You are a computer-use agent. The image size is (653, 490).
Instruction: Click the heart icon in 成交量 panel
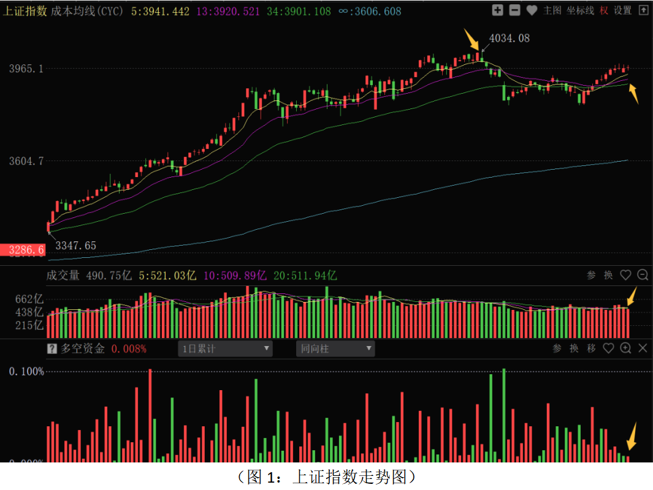pos(625,275)
